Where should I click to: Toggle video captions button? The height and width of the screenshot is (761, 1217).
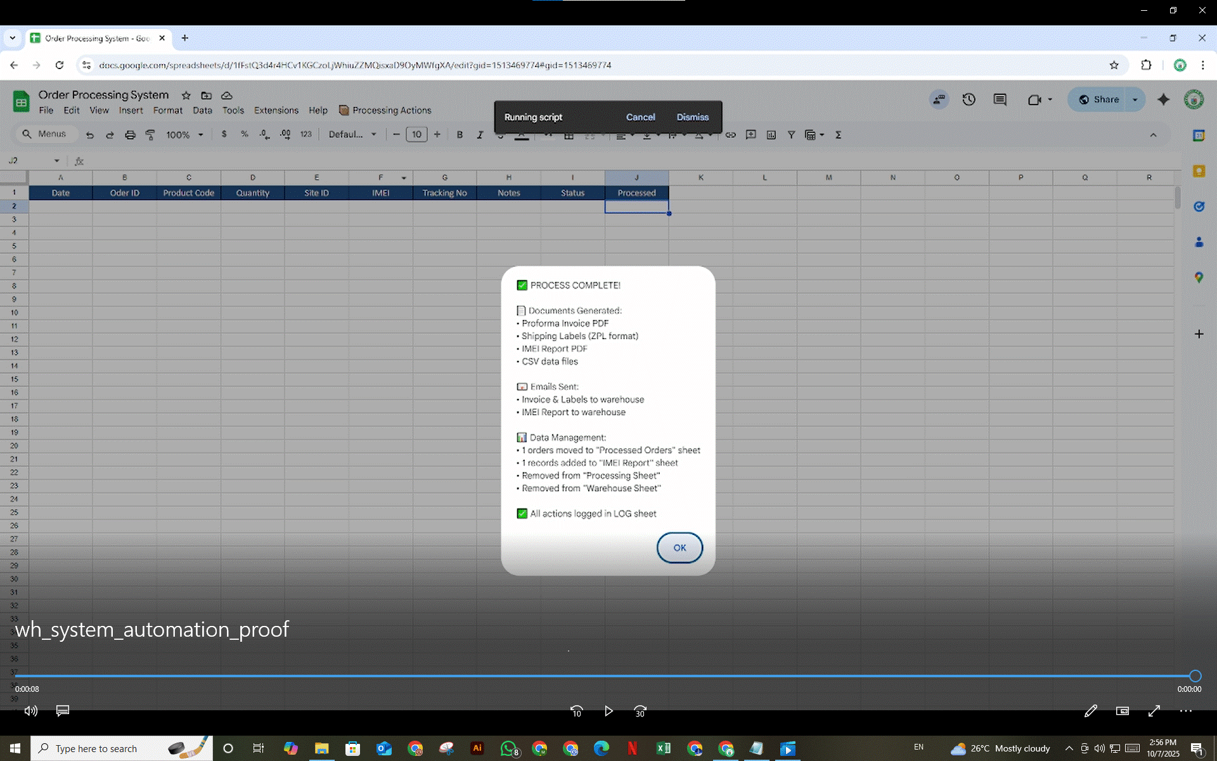tap(63, 711)
